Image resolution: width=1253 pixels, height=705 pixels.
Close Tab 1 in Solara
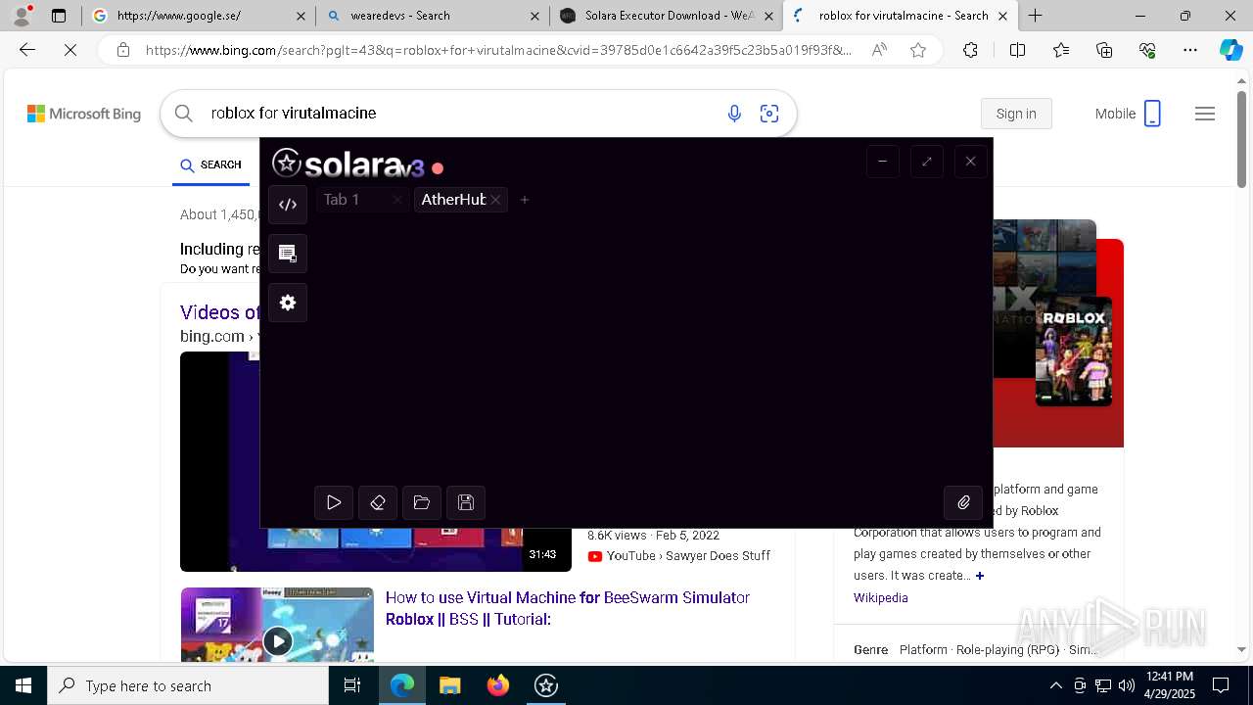[396, 200]
